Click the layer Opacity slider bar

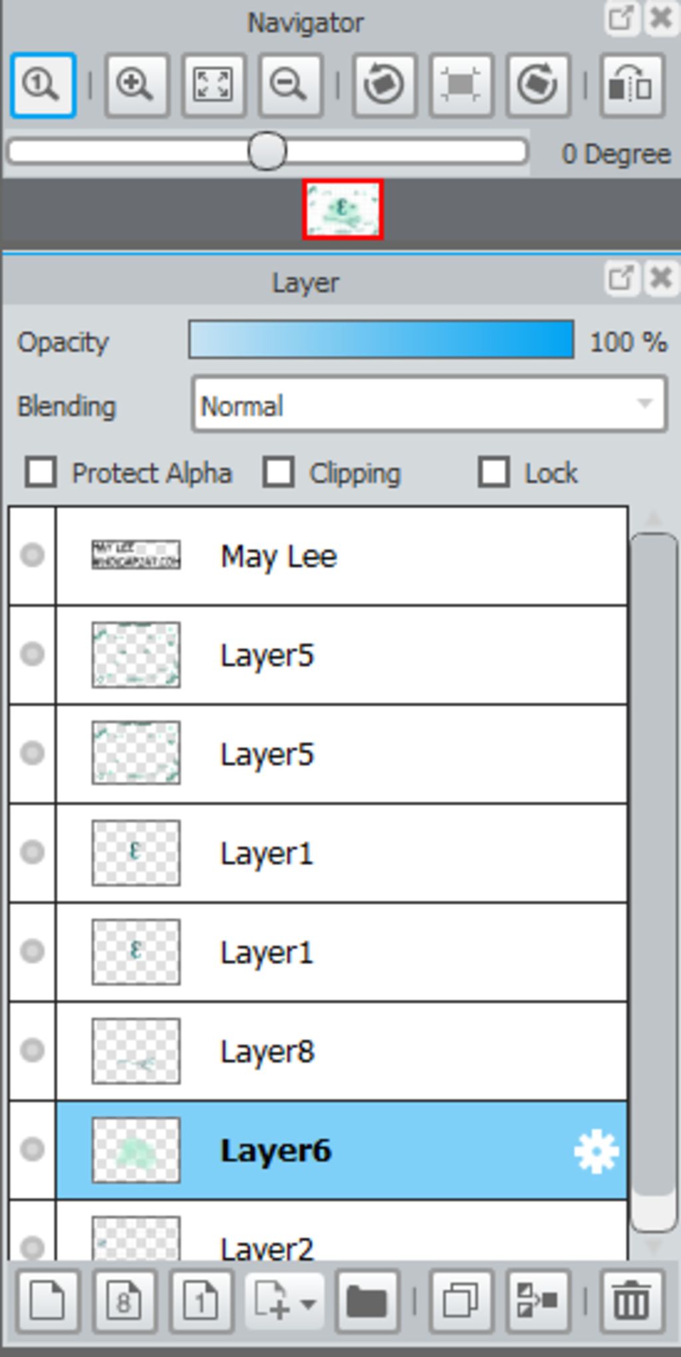[381, 340]
